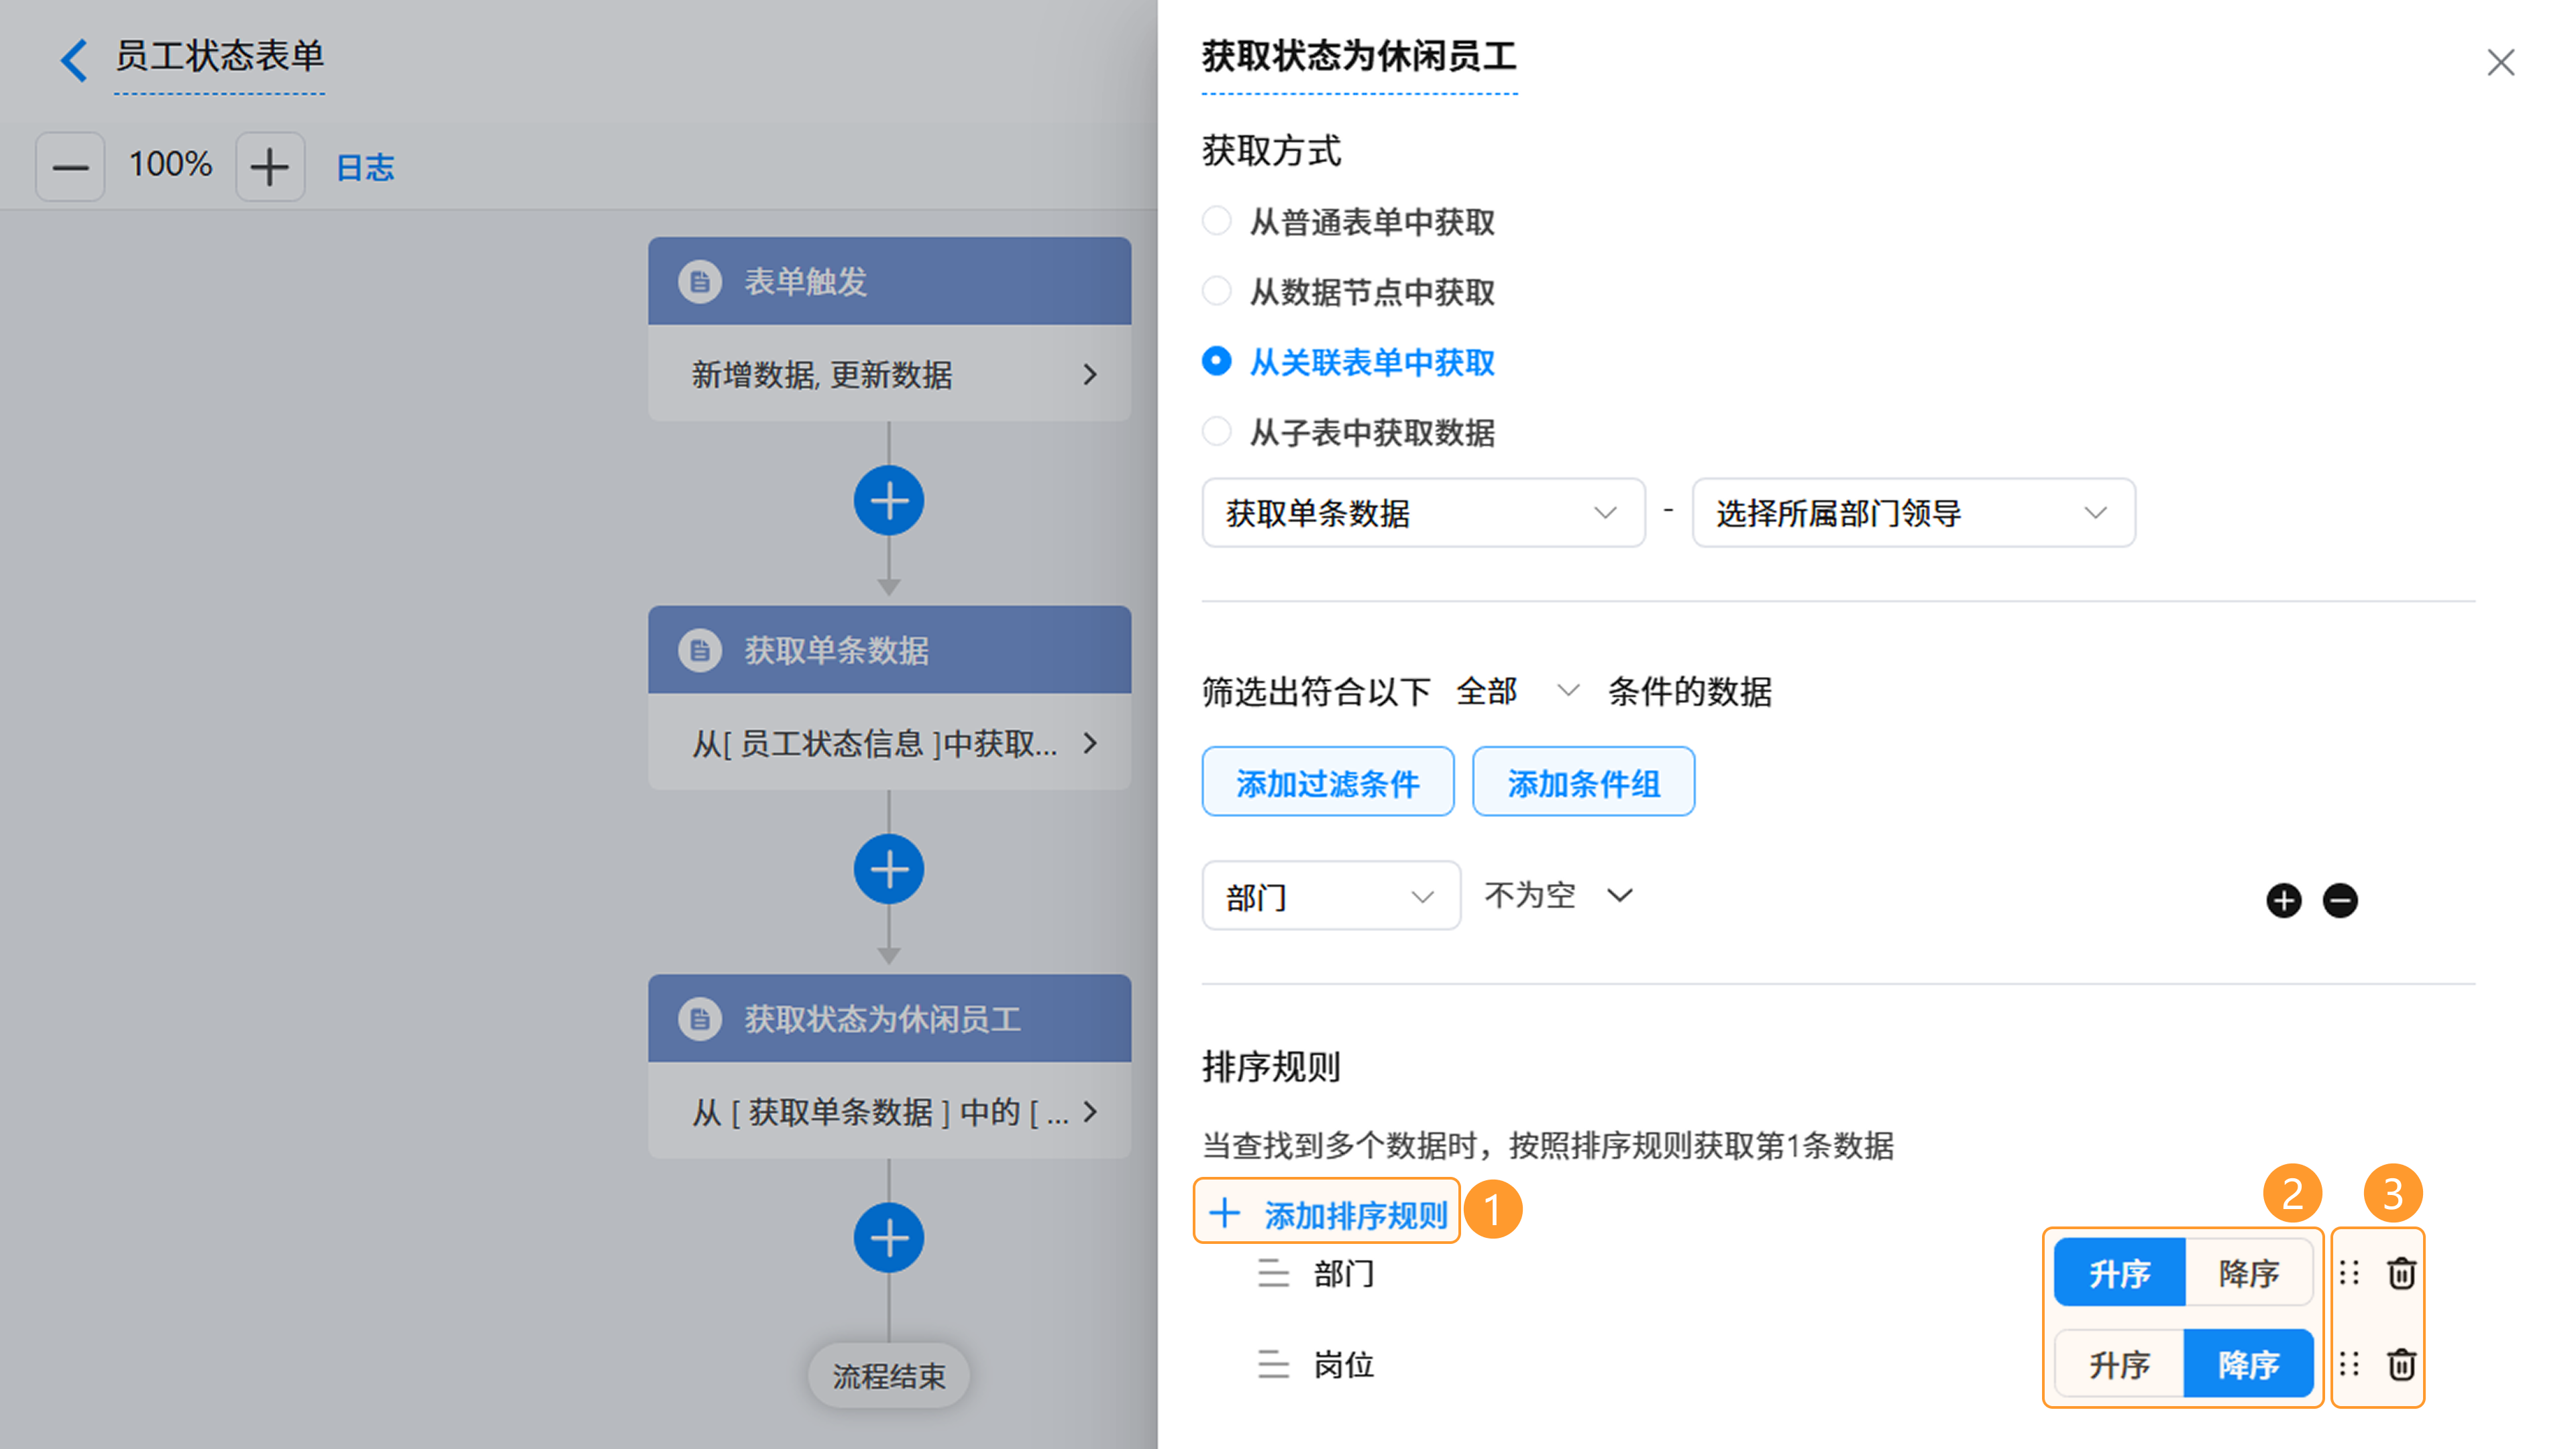Delete the 岗位 sort rule

pos(2402,1364)
